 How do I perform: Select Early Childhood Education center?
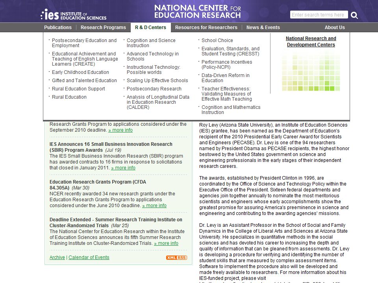tap(80, 72)
